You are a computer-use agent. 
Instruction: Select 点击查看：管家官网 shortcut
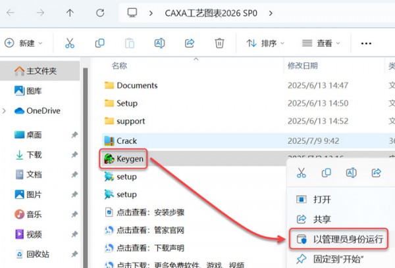[144, 230]
